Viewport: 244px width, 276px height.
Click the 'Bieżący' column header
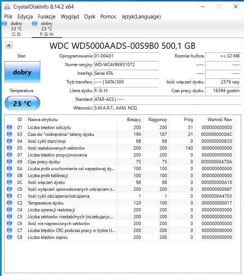pos(130,120)
